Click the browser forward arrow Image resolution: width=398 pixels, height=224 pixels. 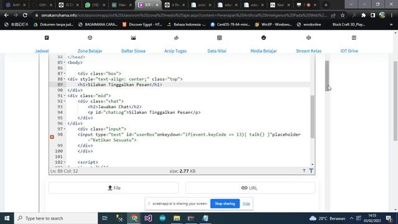point(16,15)
